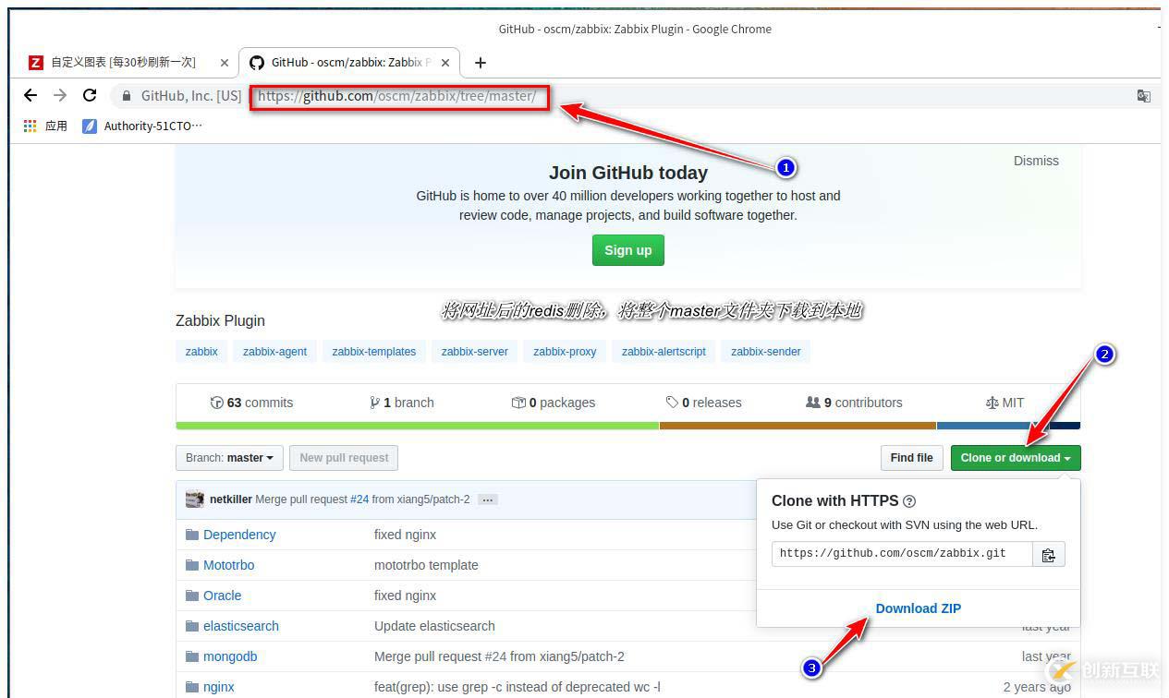This screenshot has height=698, width=1169.
Task: Open a new browser tab
Action: pos(481,63)
